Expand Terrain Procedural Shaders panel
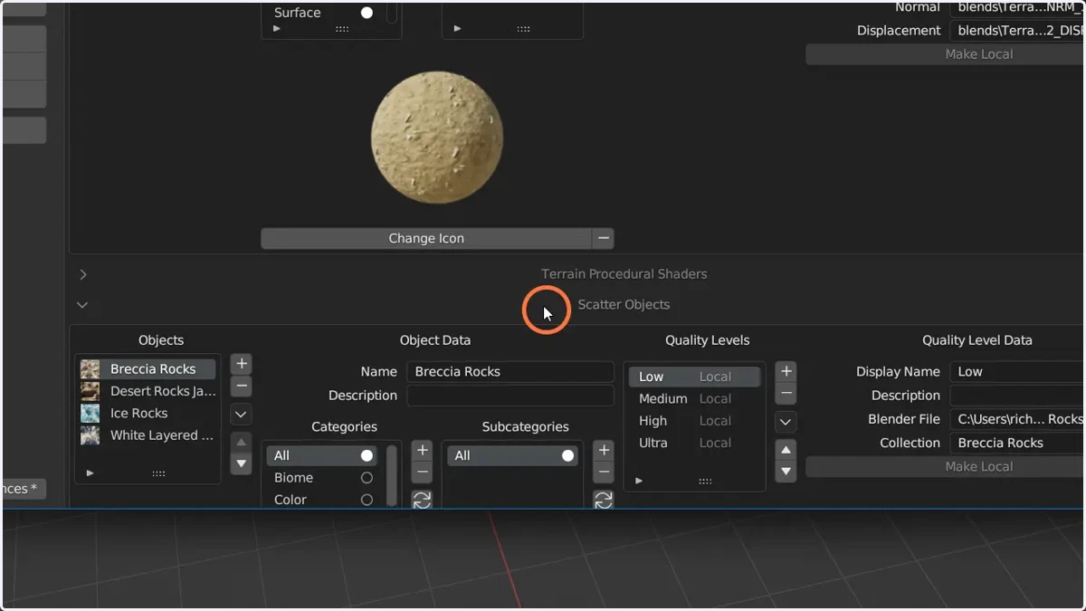 coord(83,274)
